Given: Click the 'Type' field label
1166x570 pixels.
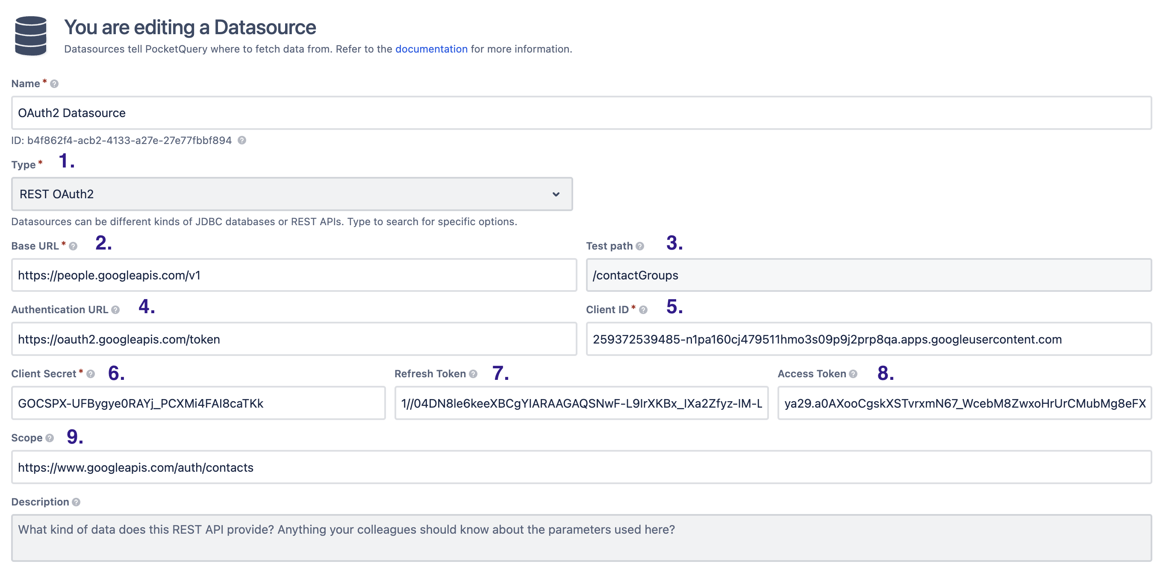Looking at the screenshot, I should coord(24,165).
